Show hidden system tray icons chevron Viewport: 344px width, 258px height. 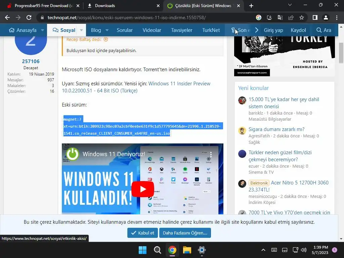click(x=263, y=250)
